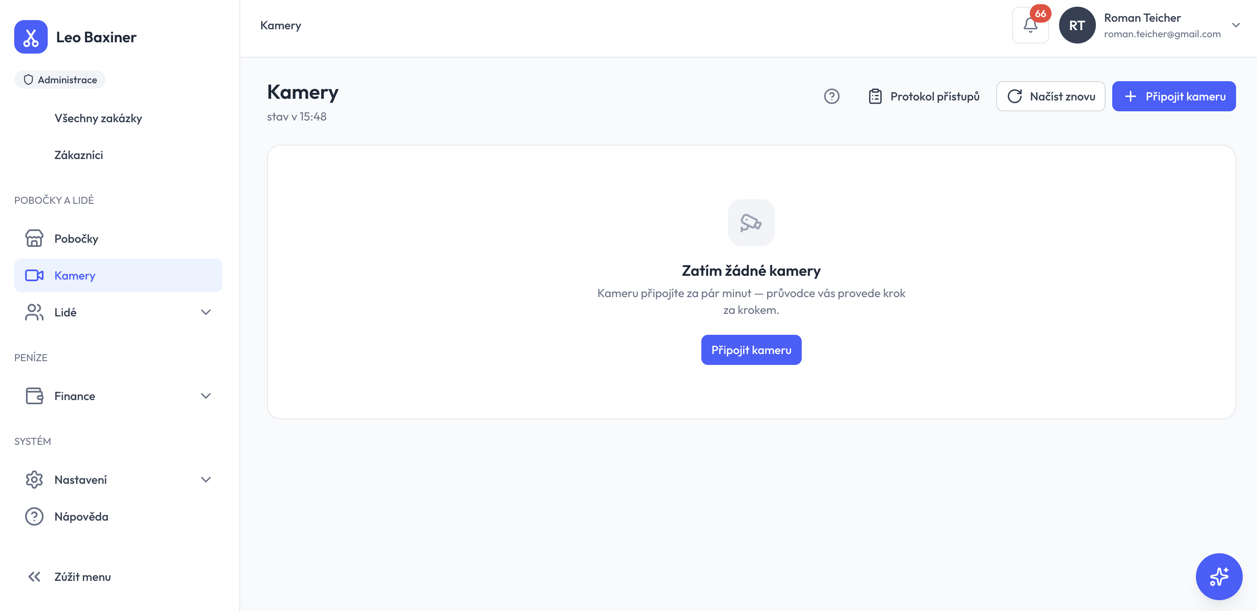Screen dimensions: 1257x611
Task: Click the Lidé people icon
Action: coord(34,312)
